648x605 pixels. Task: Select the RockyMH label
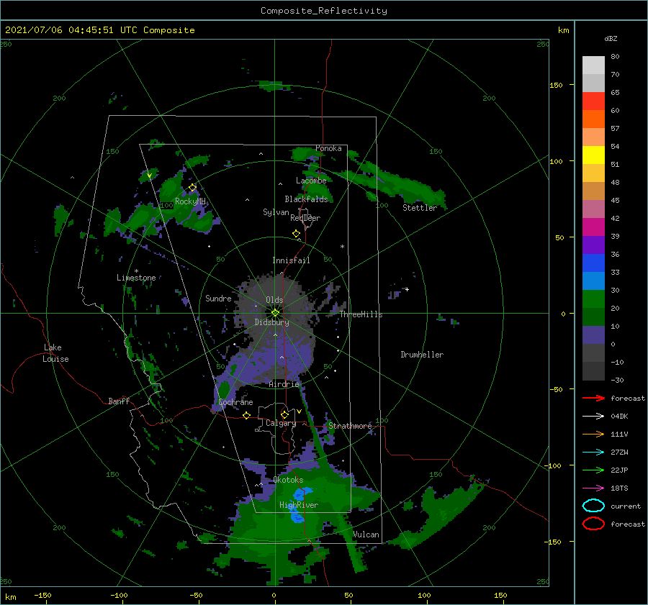[190, 201]
